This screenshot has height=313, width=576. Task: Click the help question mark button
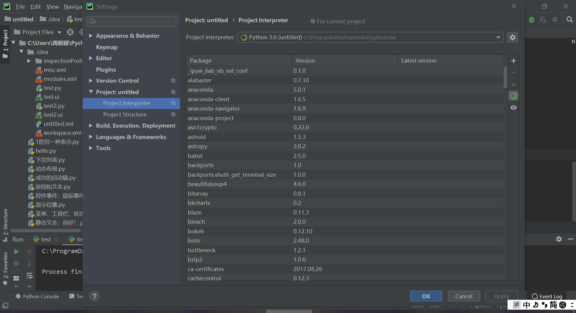tap(94, 296)
